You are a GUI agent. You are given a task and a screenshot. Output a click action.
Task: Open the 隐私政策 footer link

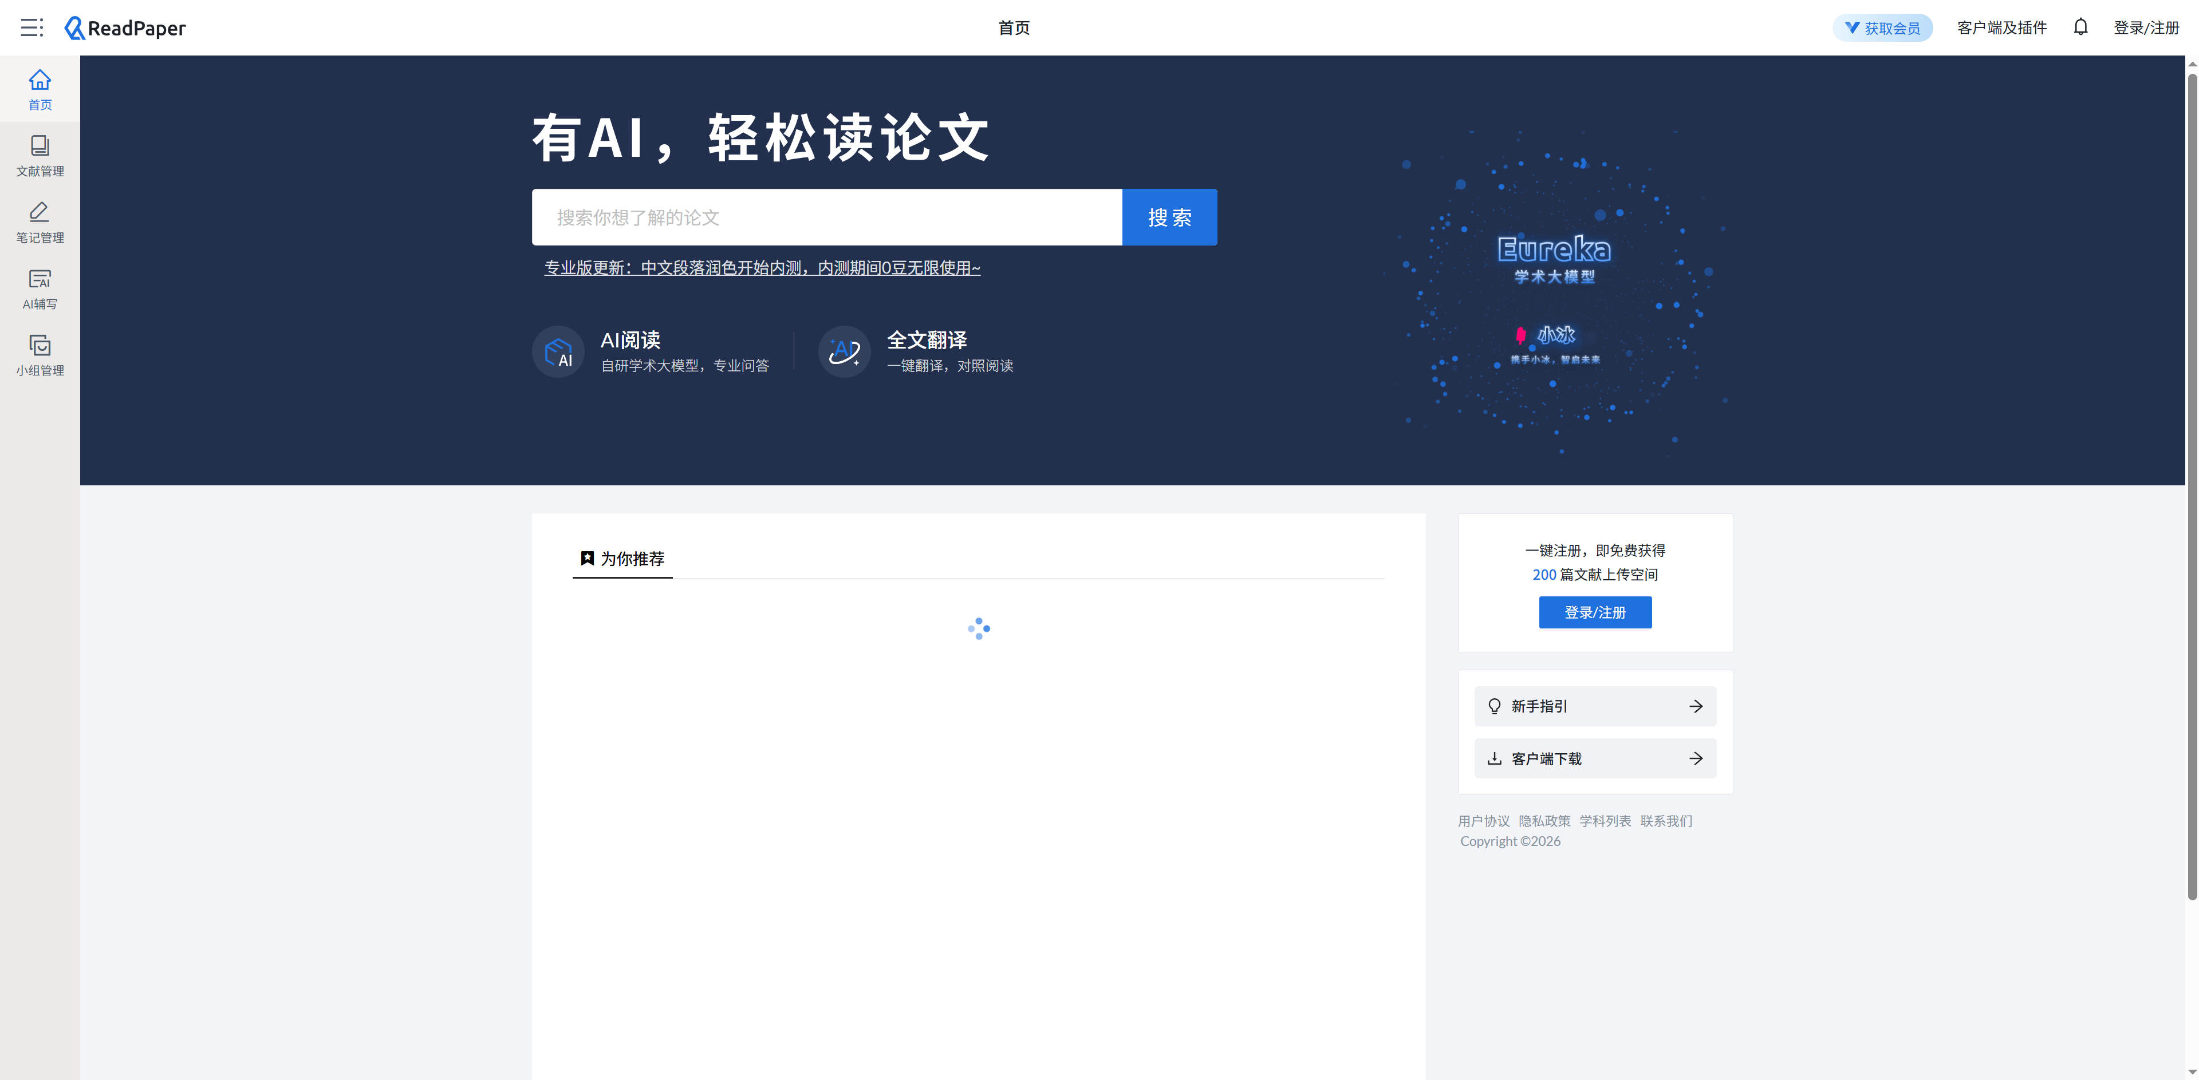coord(1544,821)
